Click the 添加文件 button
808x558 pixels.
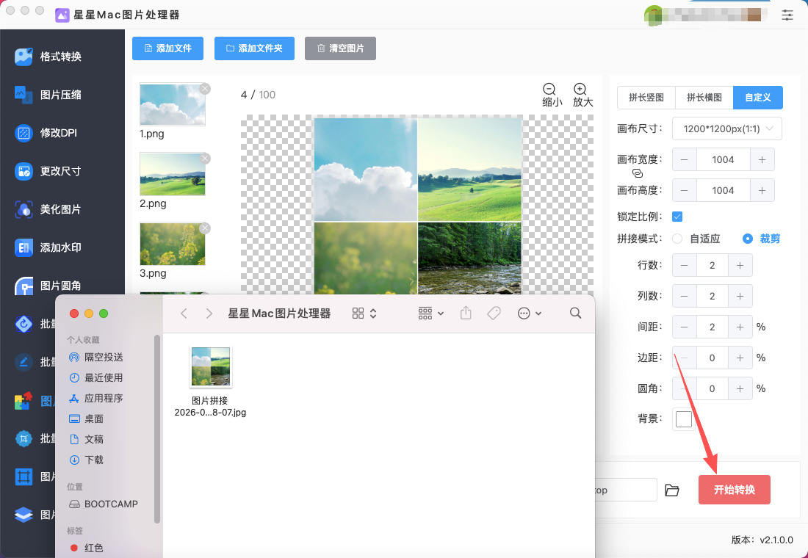[x=167, y=48]
